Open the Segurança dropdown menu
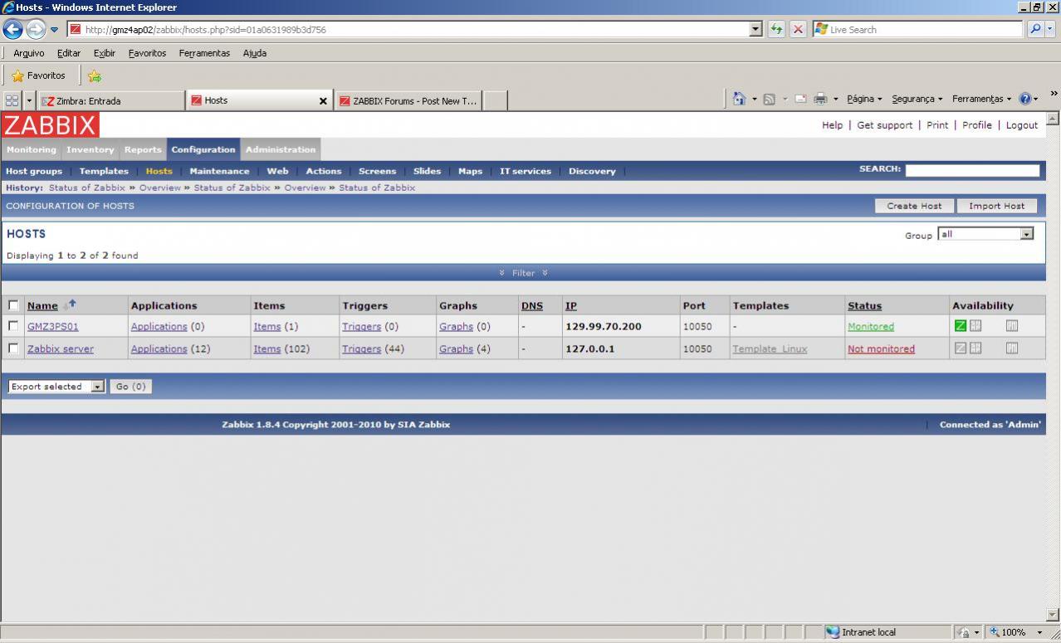Screen dimensions: 1061x643 coord(917,99)
